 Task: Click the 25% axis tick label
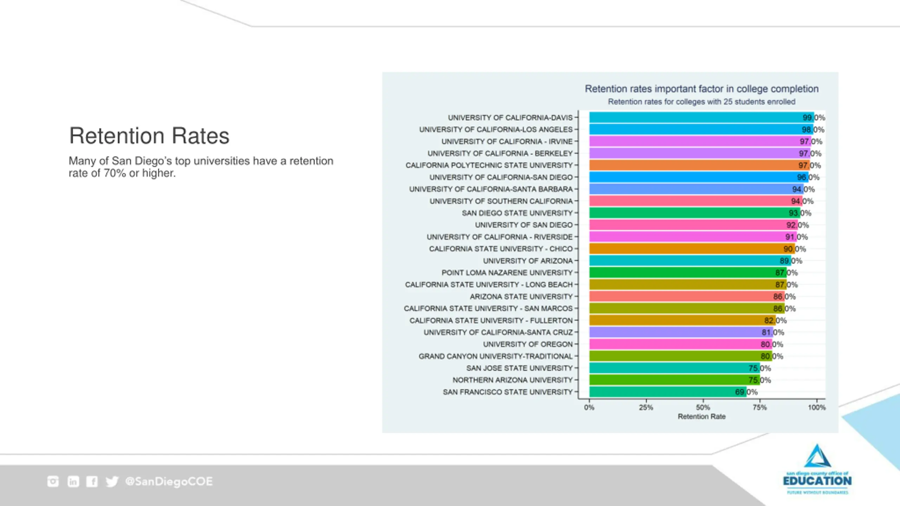(646, 408)
